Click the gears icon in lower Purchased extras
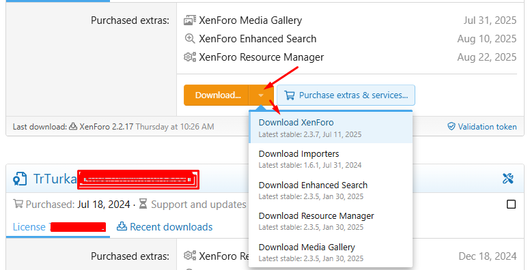Screen dimensions: 528x270 point(190,256)
